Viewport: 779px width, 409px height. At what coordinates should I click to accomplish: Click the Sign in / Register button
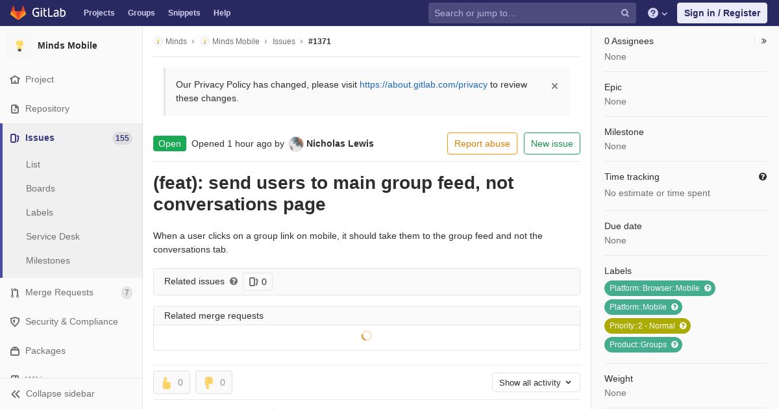tap(722, 13)
